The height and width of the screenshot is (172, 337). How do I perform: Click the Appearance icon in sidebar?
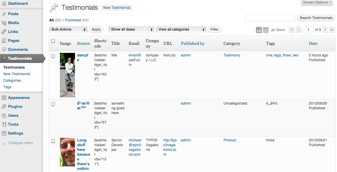click(x=4, y=98)
